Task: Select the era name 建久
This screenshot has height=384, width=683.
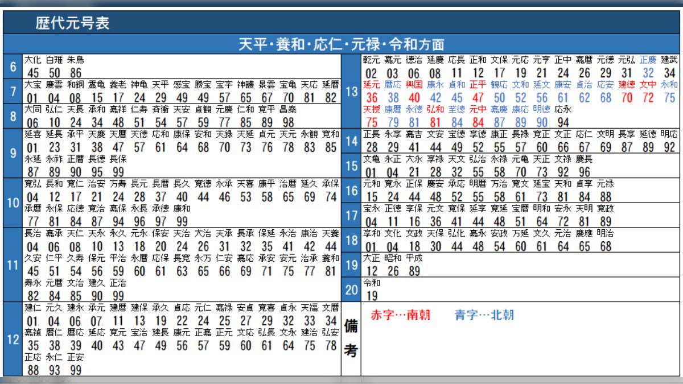Action: 97,282
